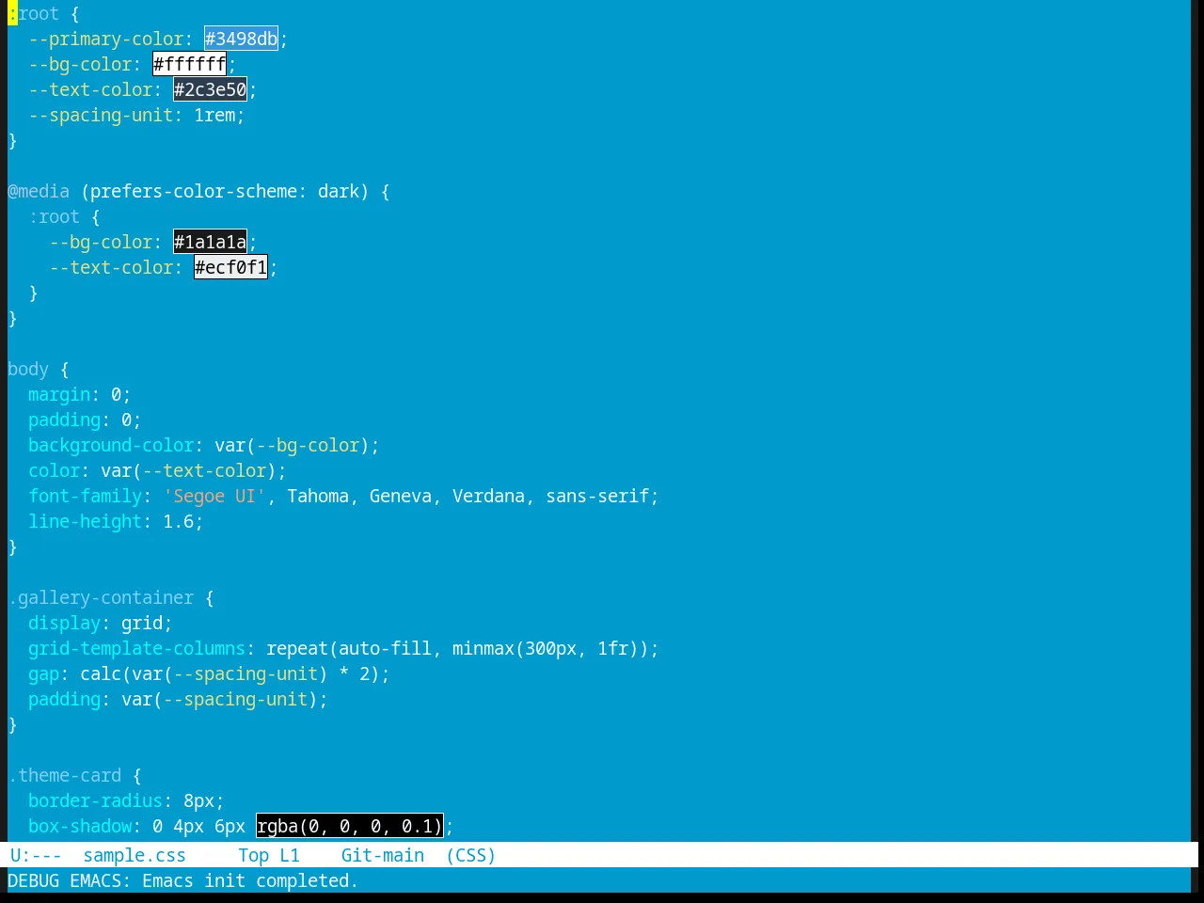
Task: Click the #ecf0f1 color value
Action: tap(230, 267)
